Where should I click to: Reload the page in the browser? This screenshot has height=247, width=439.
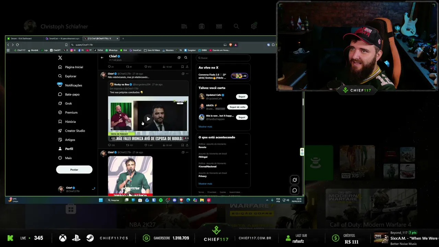(x=17, y=45)
